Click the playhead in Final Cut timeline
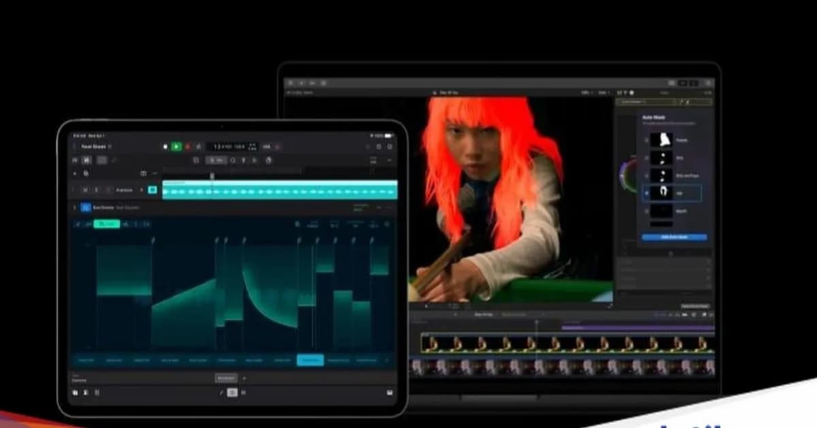Image resolution: width=817 pixels, height=428 pixels. click(536, 323)
